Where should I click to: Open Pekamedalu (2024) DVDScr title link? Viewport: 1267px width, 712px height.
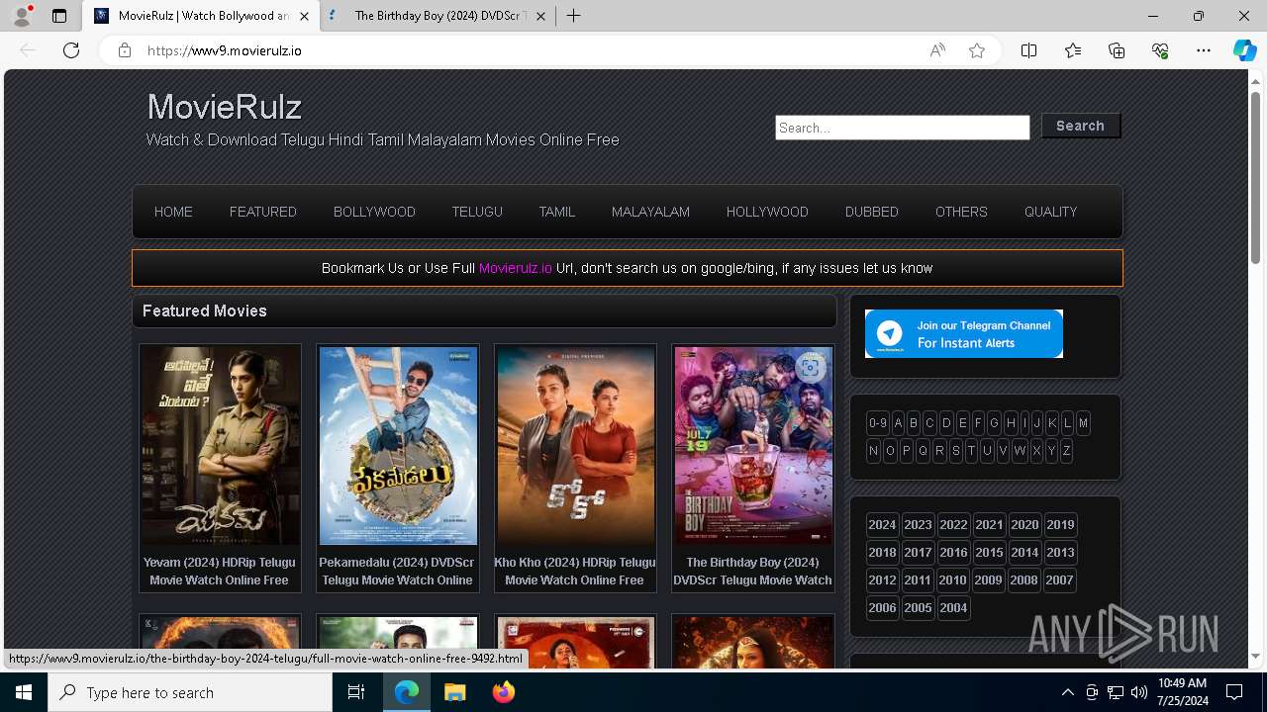[x=397, y=572]
